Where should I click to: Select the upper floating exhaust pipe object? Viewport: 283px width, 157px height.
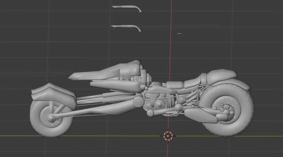click(127, 8)
